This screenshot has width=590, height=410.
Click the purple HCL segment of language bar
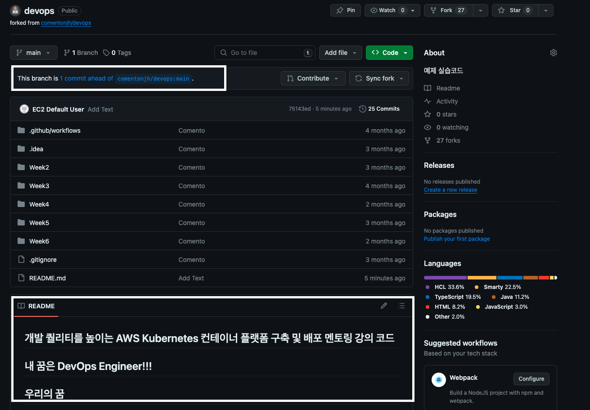(445, 278)
